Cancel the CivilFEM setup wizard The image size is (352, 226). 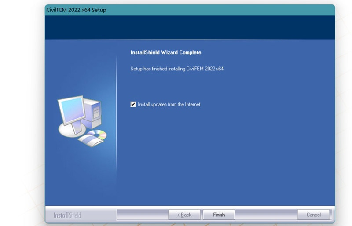313,215
